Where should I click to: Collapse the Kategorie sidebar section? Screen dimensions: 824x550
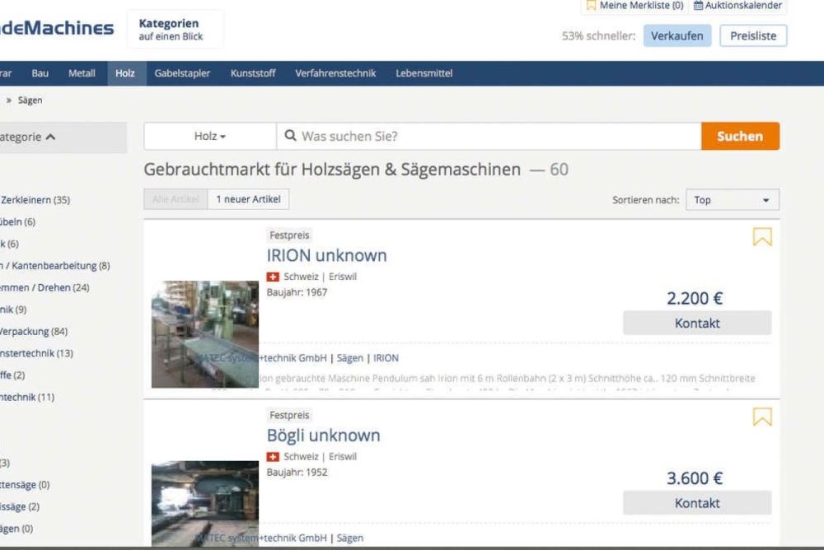tap(51, 137)
